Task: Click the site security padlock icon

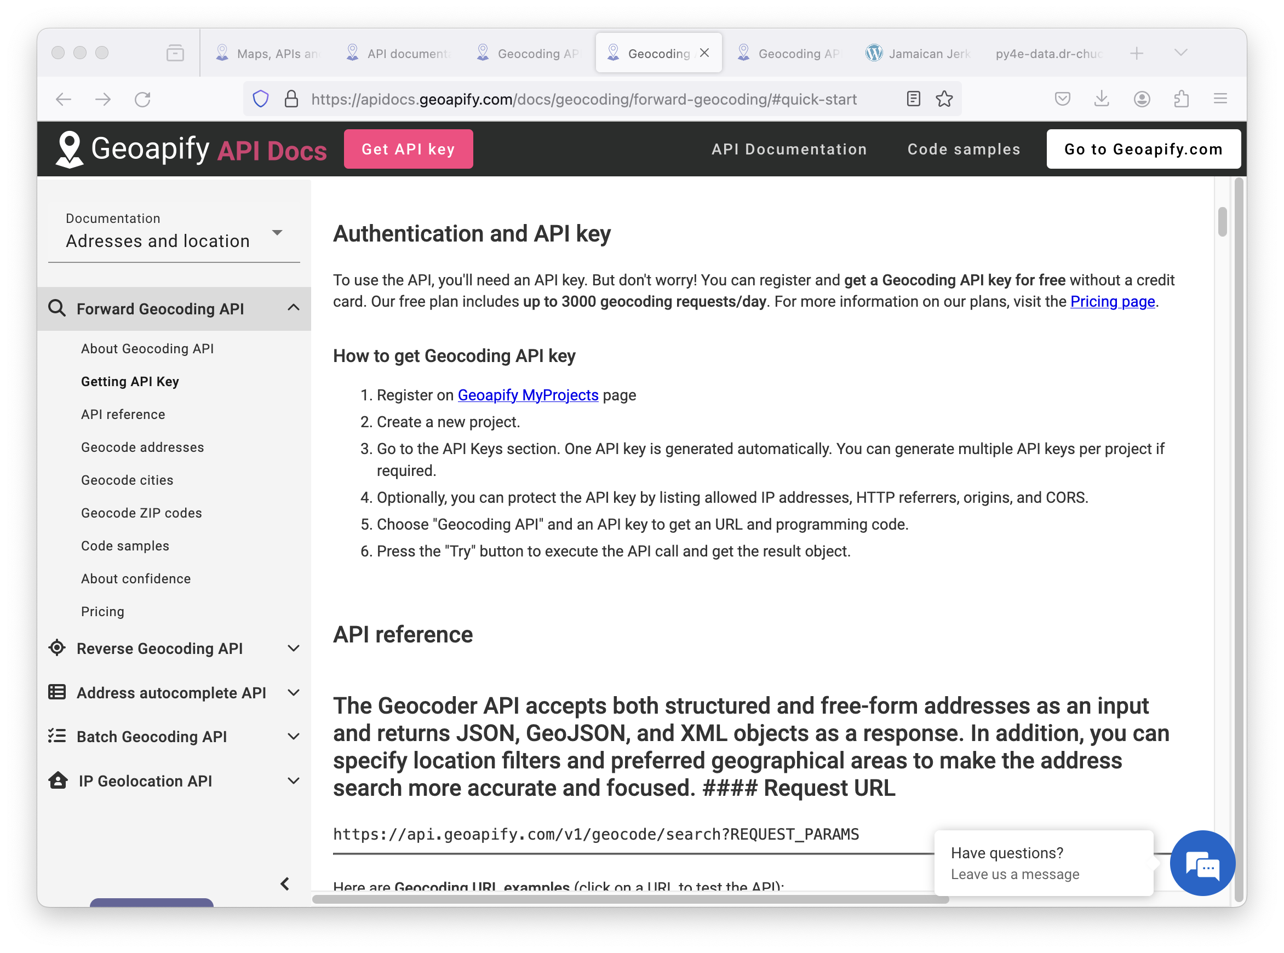Action: click(291, 99)
